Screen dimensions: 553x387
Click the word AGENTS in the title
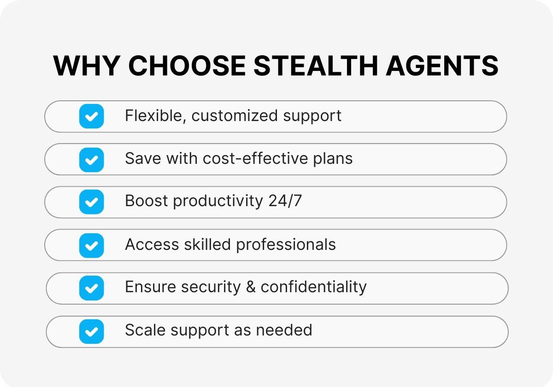coord(442,65)
